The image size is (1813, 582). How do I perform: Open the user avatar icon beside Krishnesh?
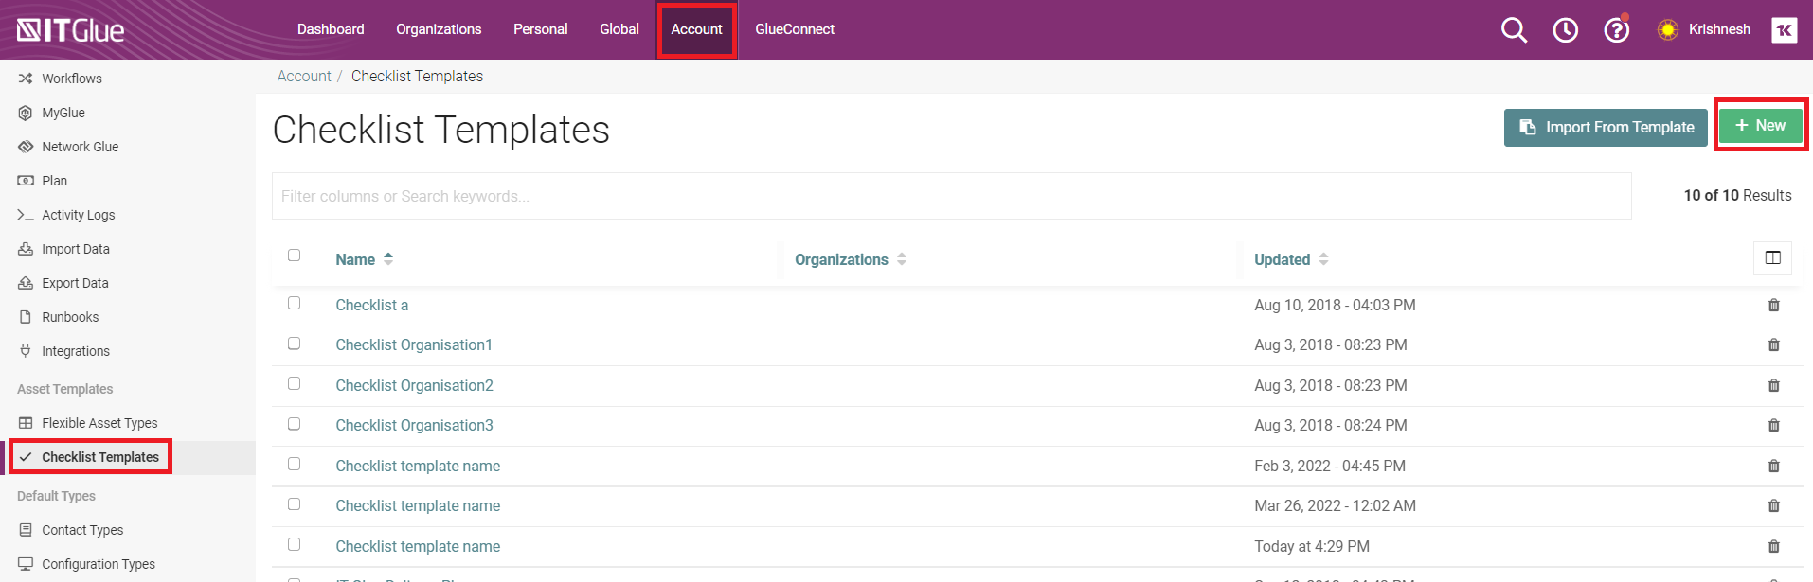pyautogui.click(x=1784, y=30)
